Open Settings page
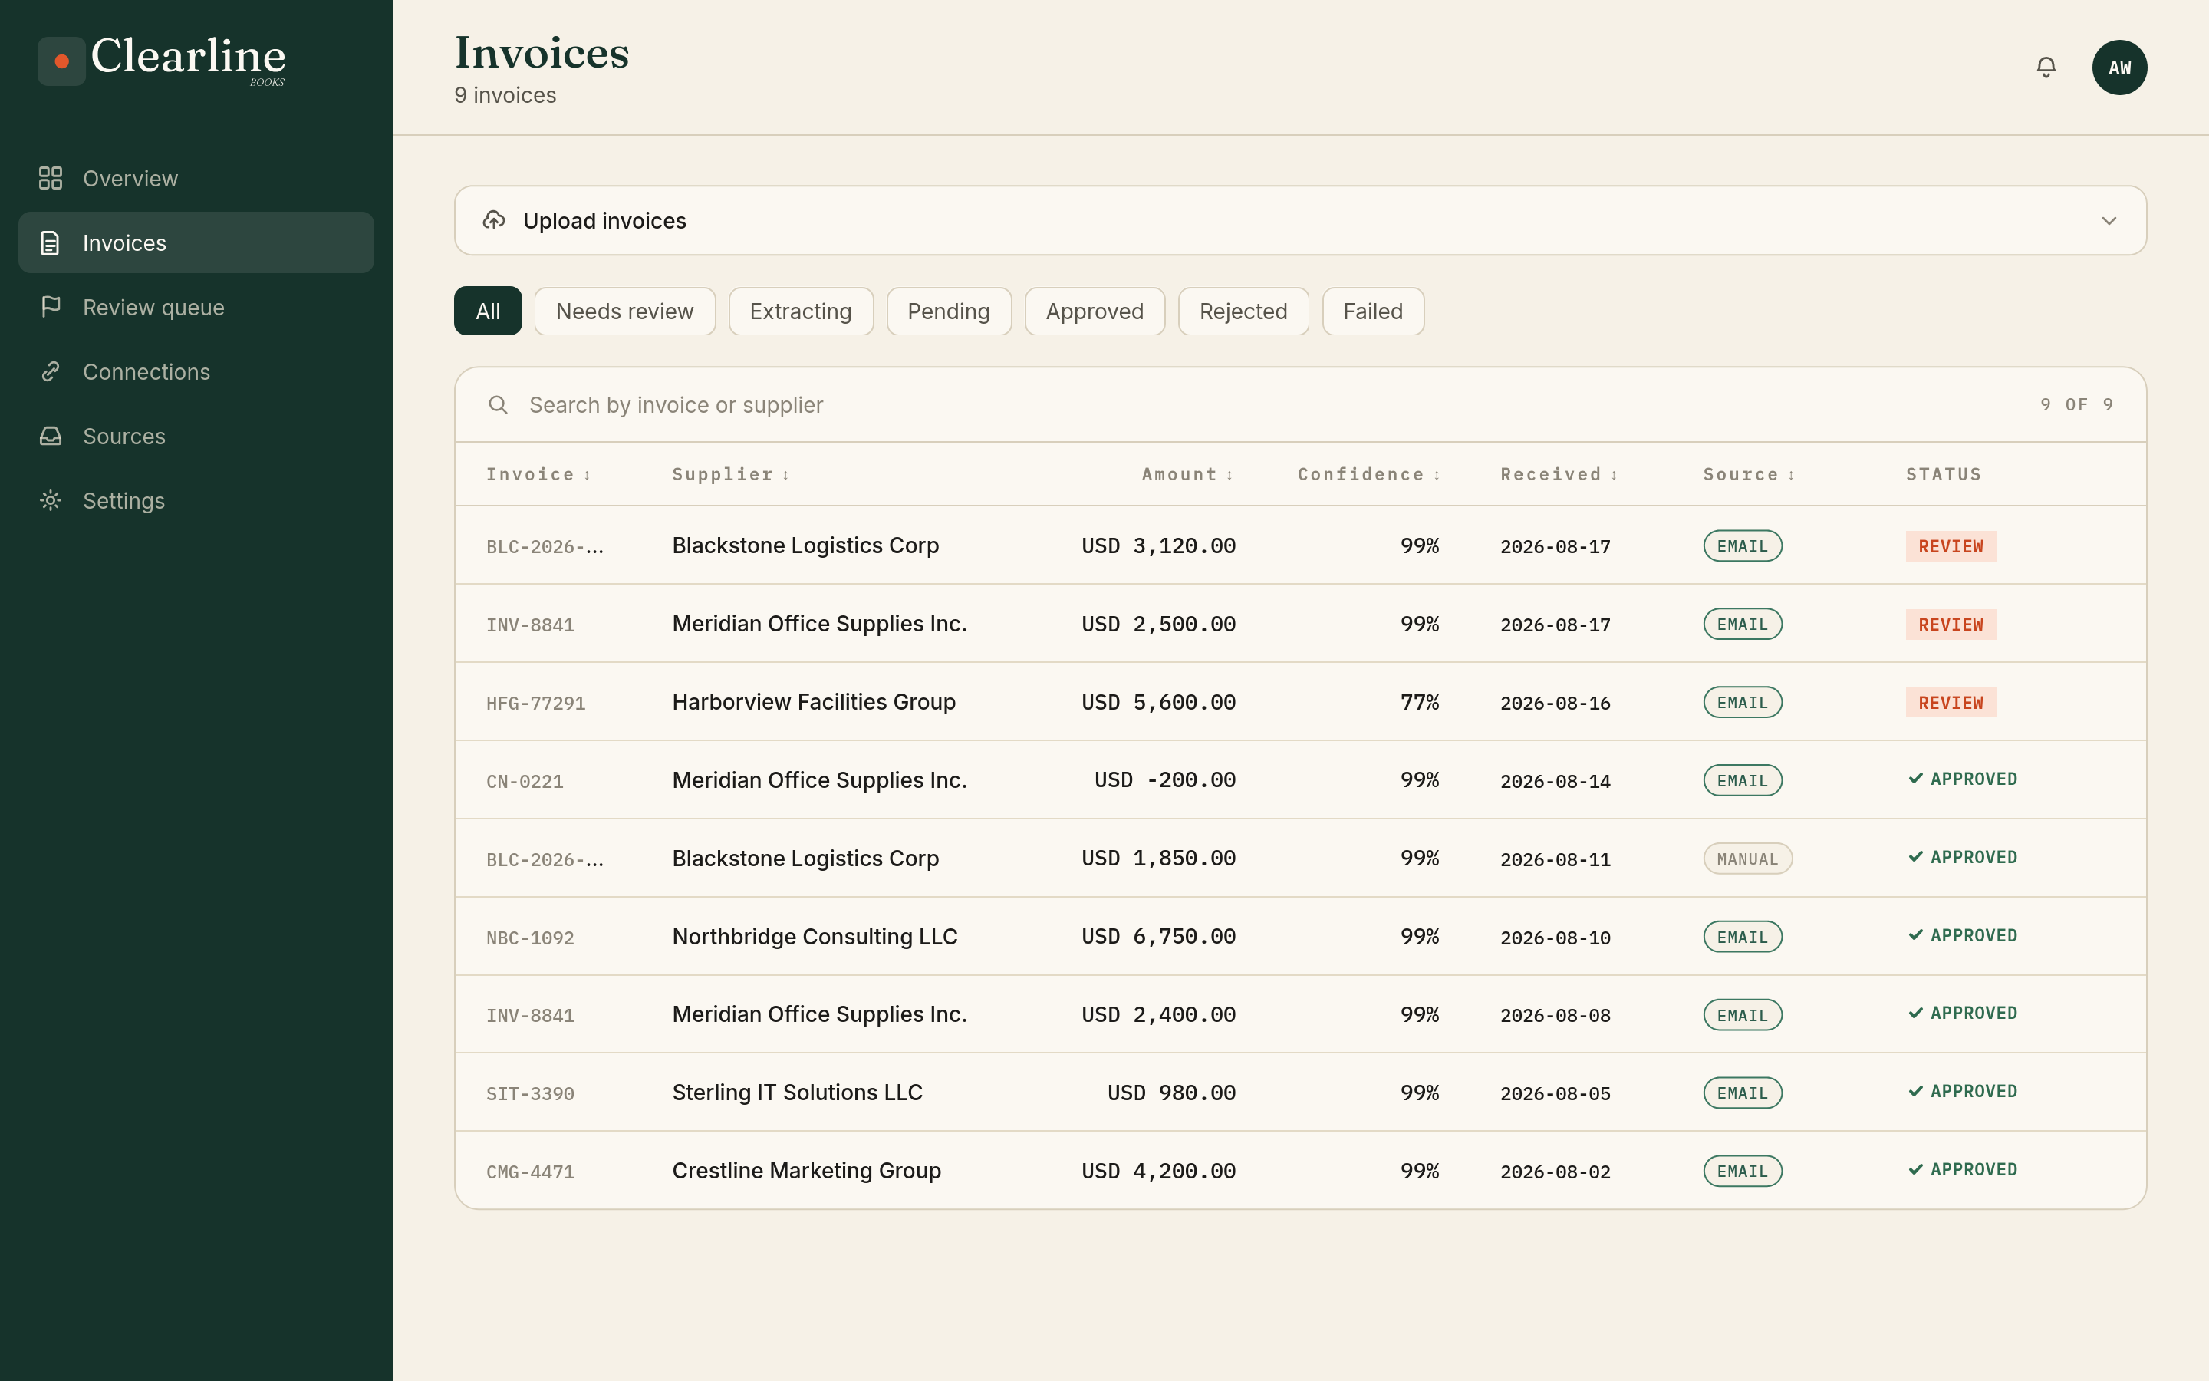Screen dimensions: 2209x1381 coord(196,500)
